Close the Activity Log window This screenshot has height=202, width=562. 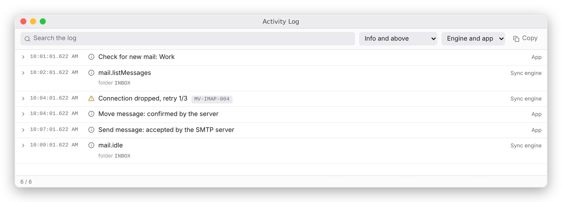pos(24,22)
